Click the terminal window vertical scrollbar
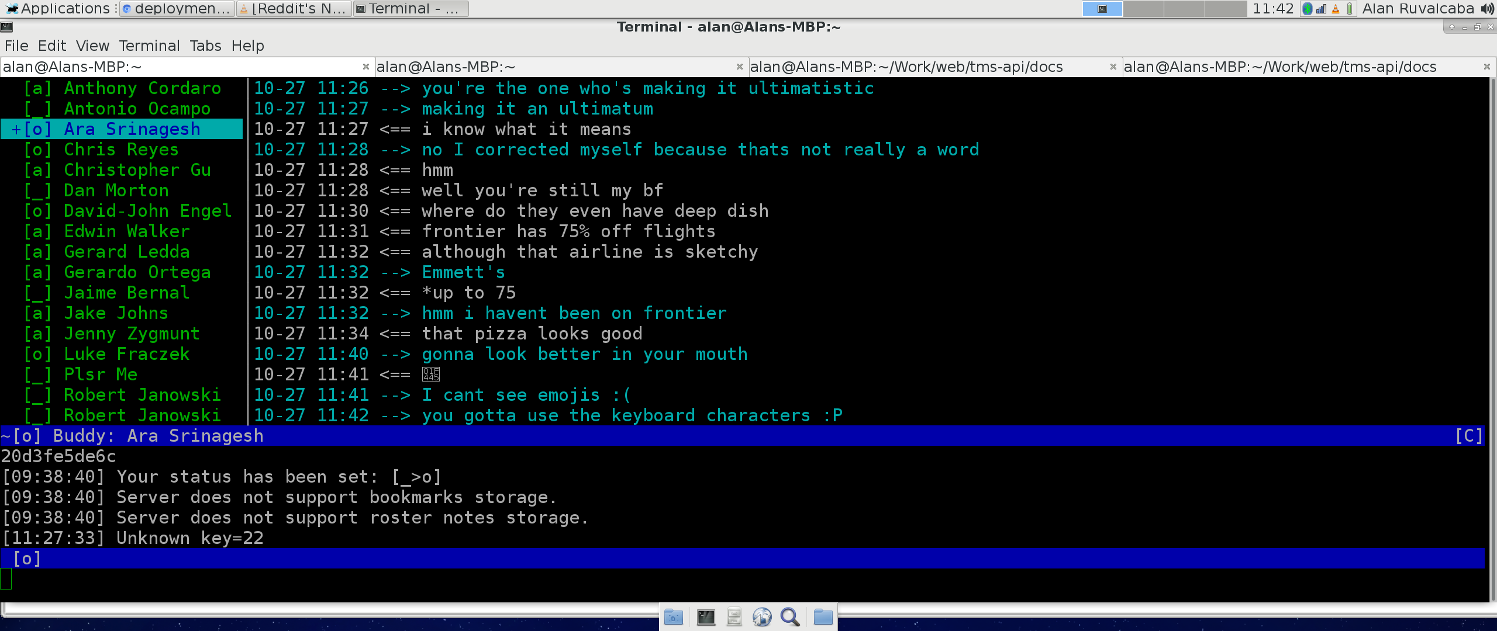Viewport: 1497px width, 631px height. pos(1492,339)
